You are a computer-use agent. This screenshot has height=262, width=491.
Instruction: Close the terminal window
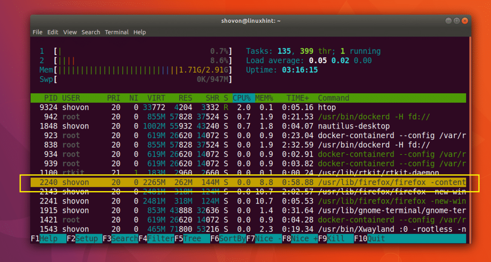pyautogui.click(x=465, y=21)
